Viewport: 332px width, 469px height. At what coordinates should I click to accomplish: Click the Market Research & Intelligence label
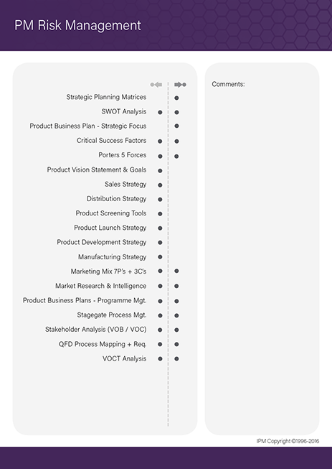pyautogui.click(x=101, y=287)
